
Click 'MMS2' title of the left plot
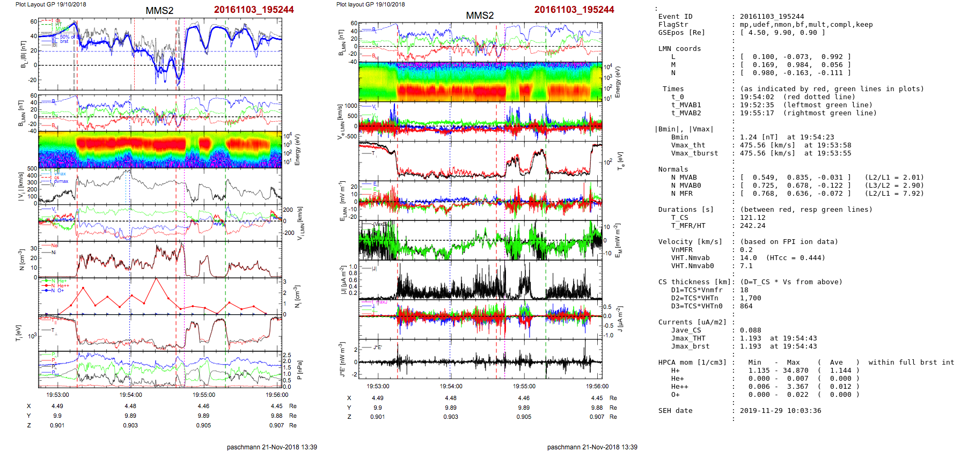[159, 11]
